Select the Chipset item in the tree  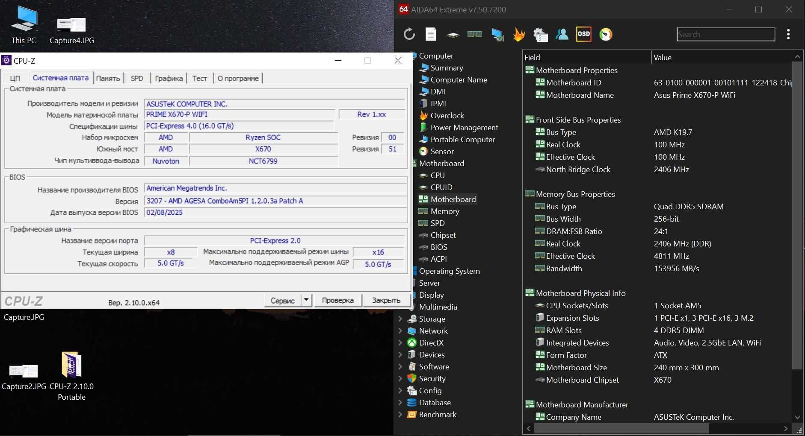(443, 235)
